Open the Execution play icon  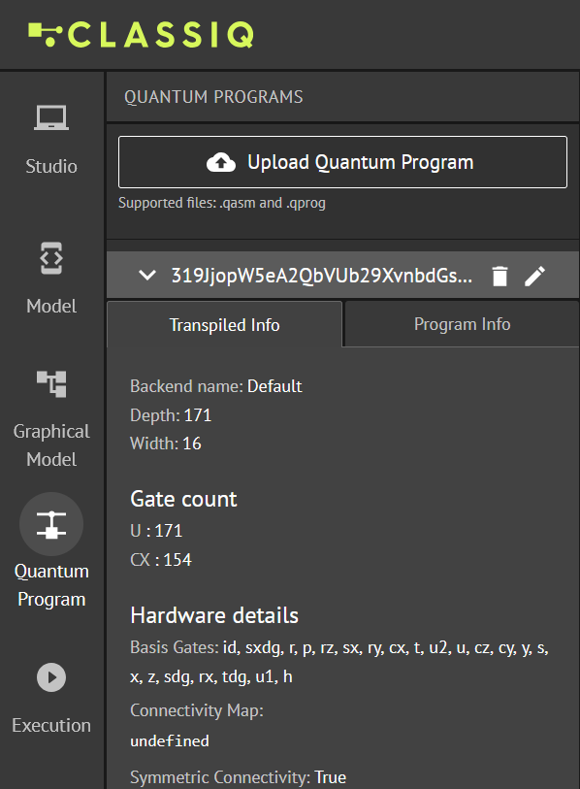tap(51, 677)
